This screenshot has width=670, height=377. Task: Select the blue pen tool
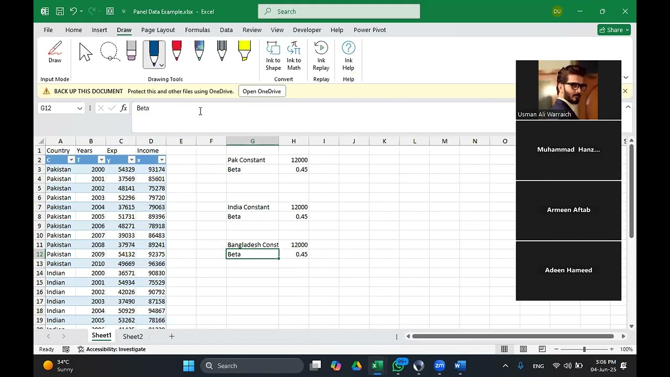(x=154, y=53)
